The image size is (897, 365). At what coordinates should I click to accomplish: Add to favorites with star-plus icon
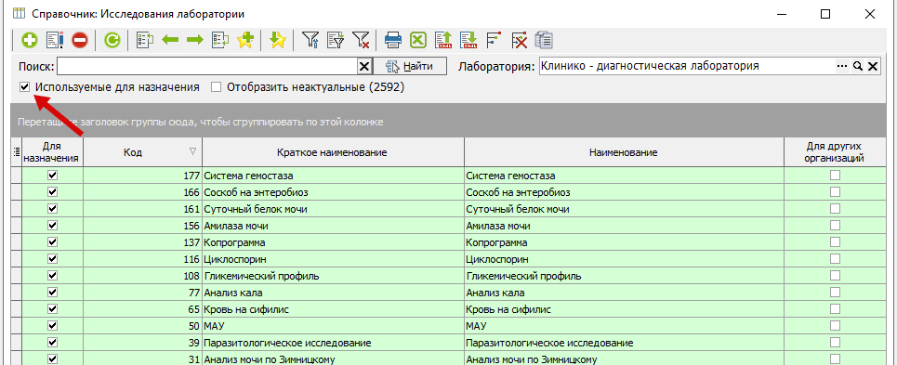(245, 40)
